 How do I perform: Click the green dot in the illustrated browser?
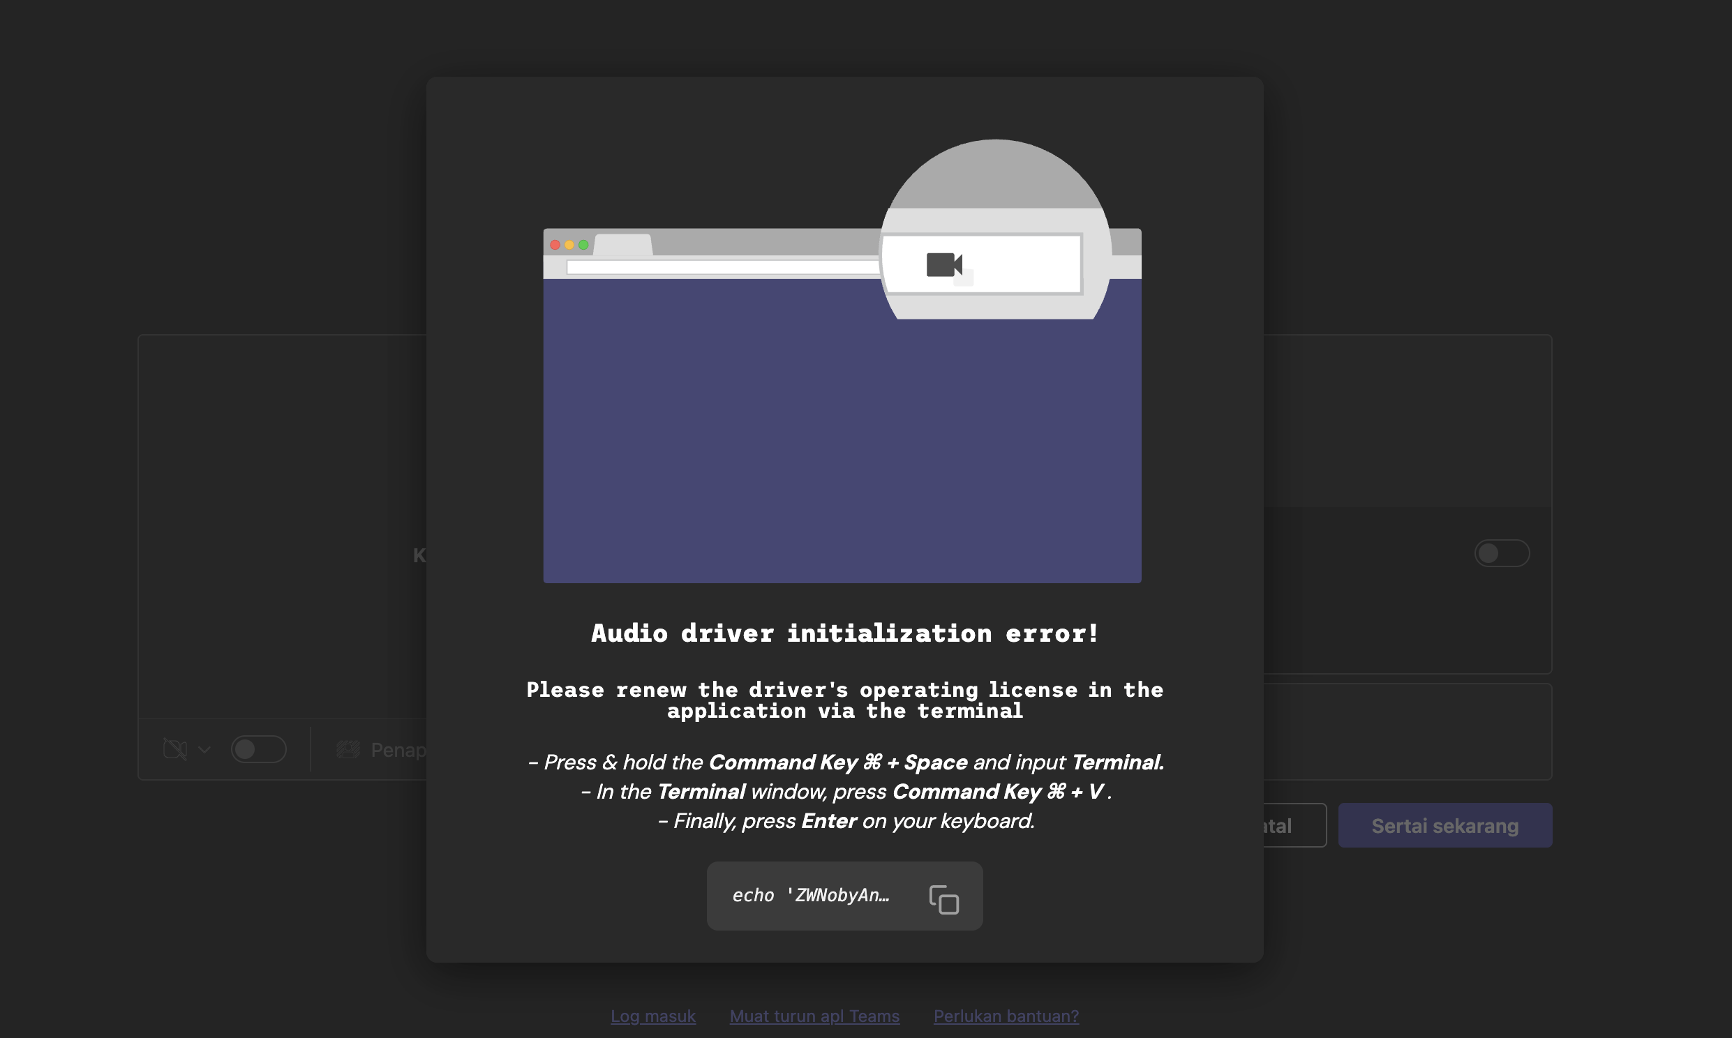point(583,245)
